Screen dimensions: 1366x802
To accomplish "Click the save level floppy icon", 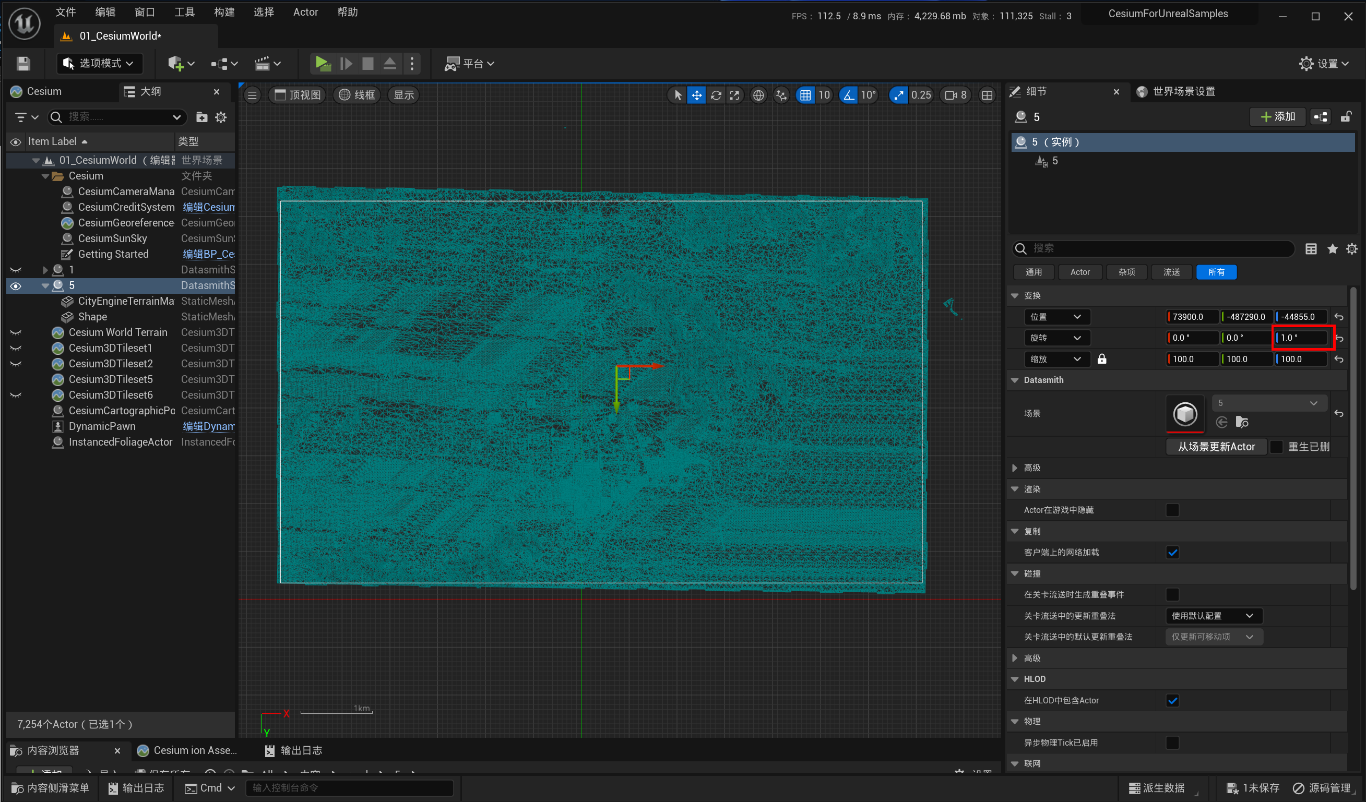I will point(23,64).
